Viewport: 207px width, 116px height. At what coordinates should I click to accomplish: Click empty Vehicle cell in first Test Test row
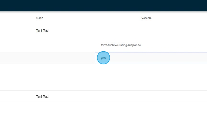[x=146, y=31]
